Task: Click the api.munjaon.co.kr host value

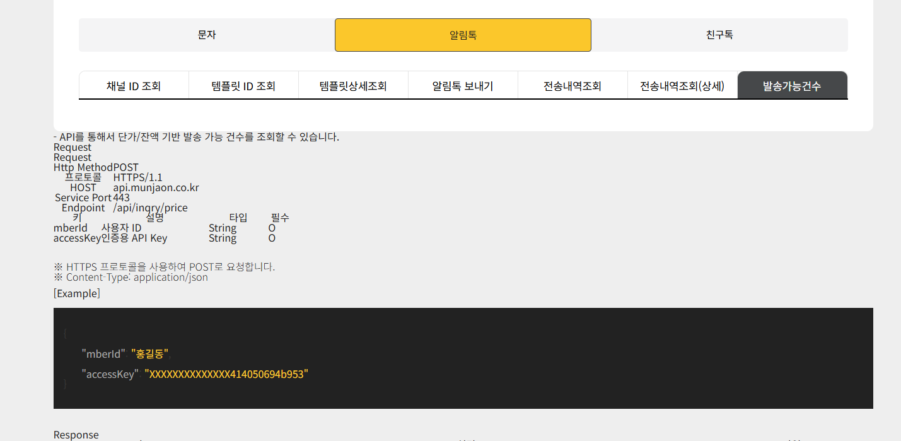Action: click(156, 188)
